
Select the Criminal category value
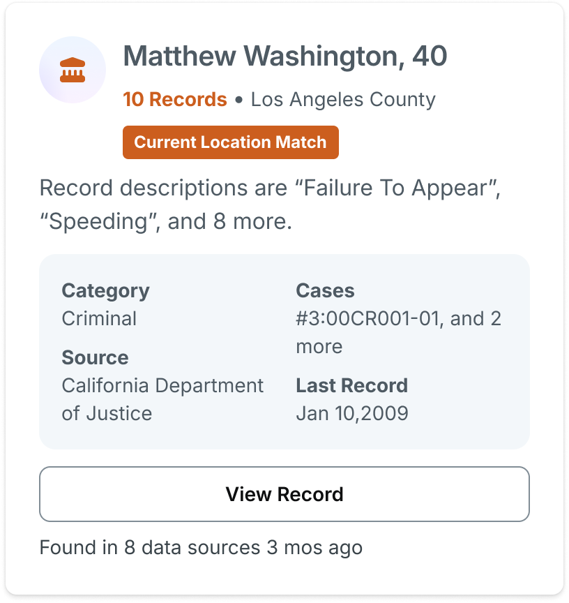click(99, 318)
